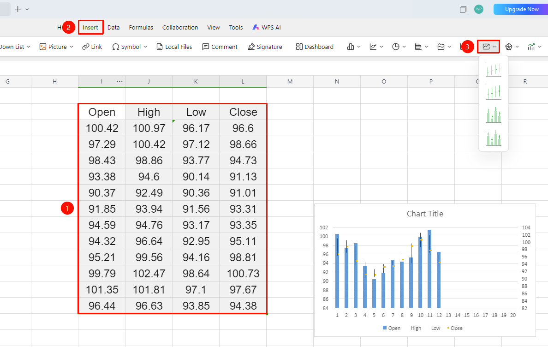Go to the Collaboration tab

coord(180,27)
